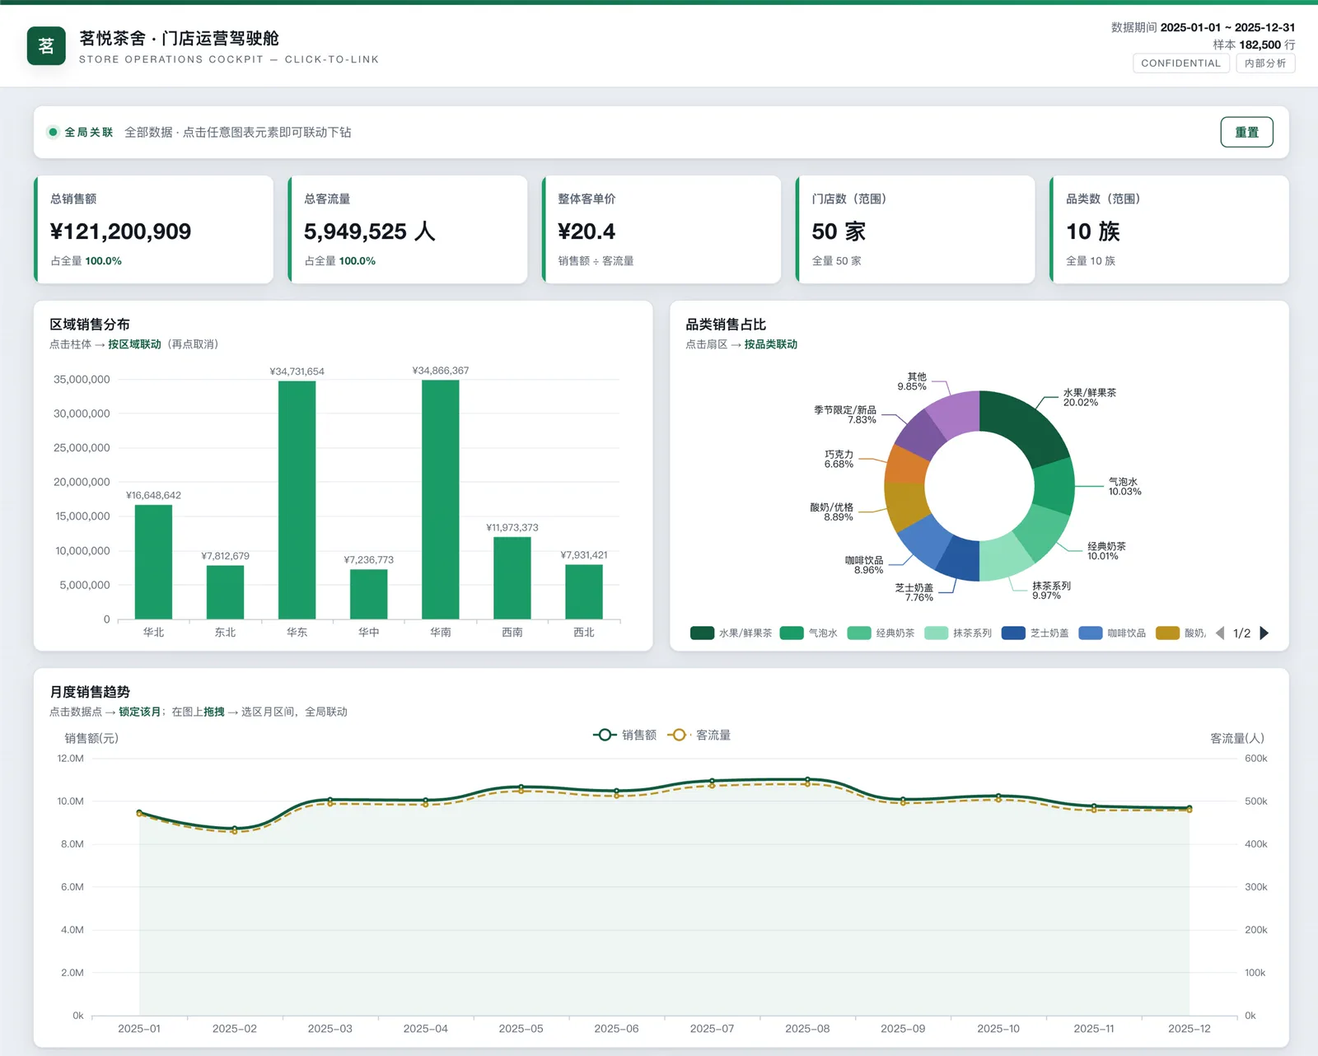Click the 全局关联 status indicator
The width and height of the screenshot is (1318, 1056).
[81, 132]
